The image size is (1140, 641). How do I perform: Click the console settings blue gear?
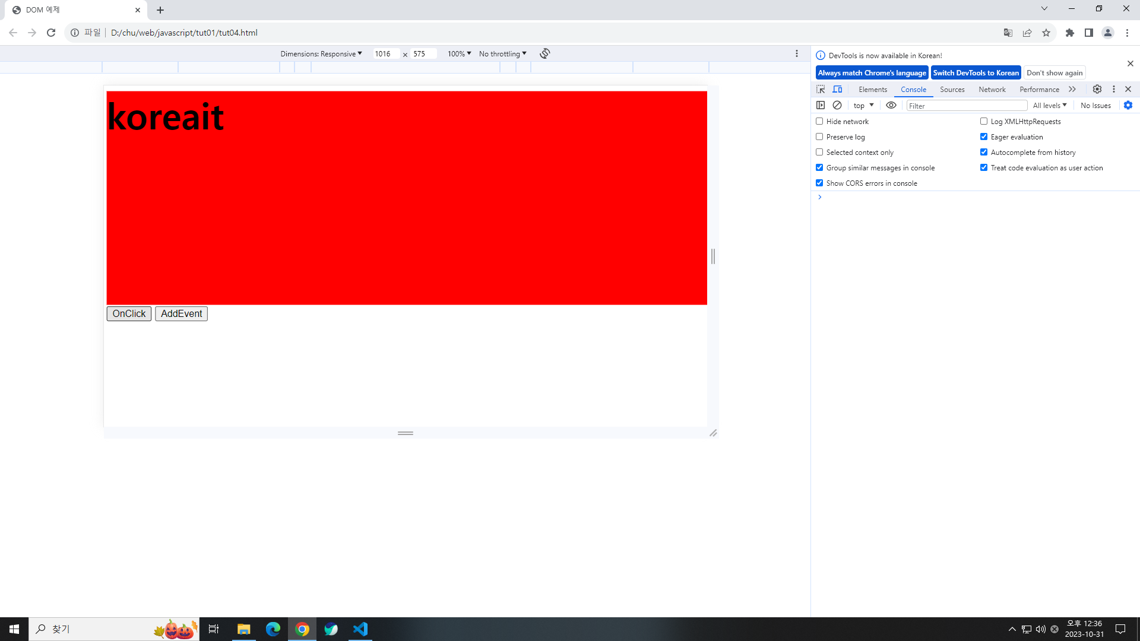pyautogui.click(x=1128, y=105)
